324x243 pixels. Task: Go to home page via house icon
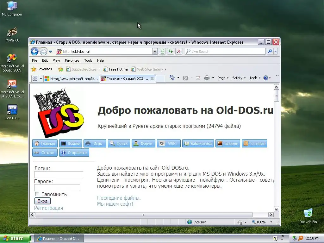click(172, 78)
